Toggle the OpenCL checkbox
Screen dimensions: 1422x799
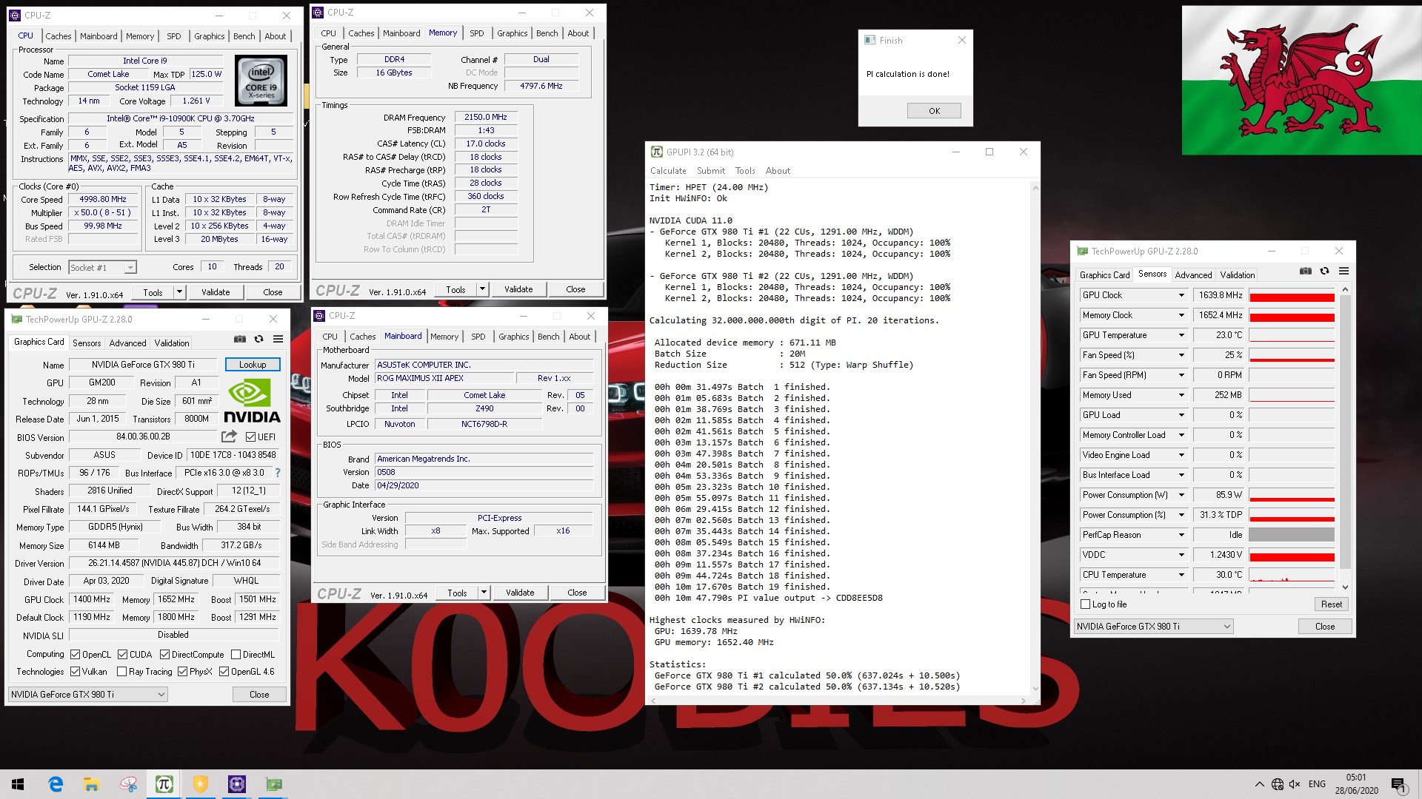[75, 655]
